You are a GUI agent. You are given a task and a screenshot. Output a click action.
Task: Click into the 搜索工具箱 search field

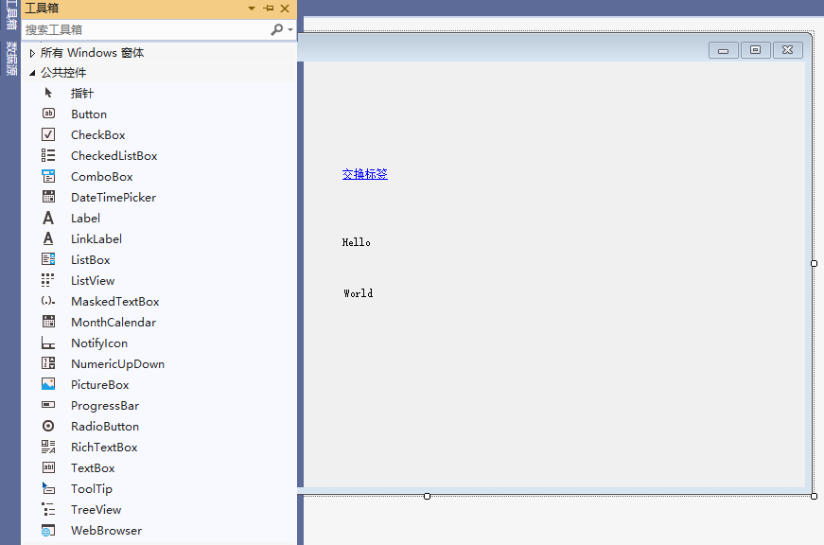click(x=146, y=30)
